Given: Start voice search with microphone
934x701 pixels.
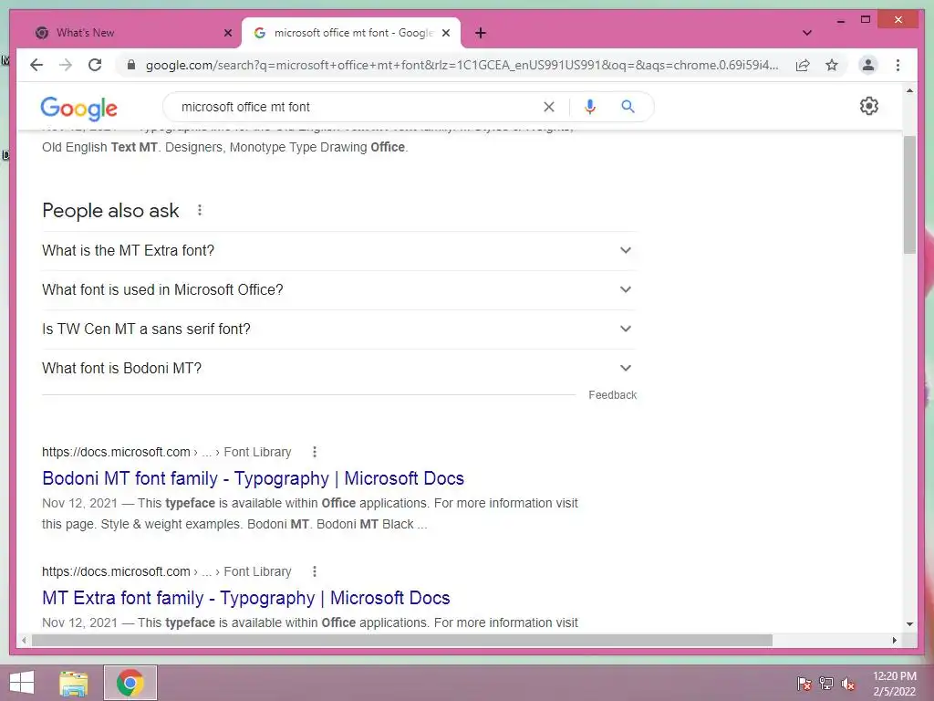Looking at the screenshot, I should (x=590, y=107).
